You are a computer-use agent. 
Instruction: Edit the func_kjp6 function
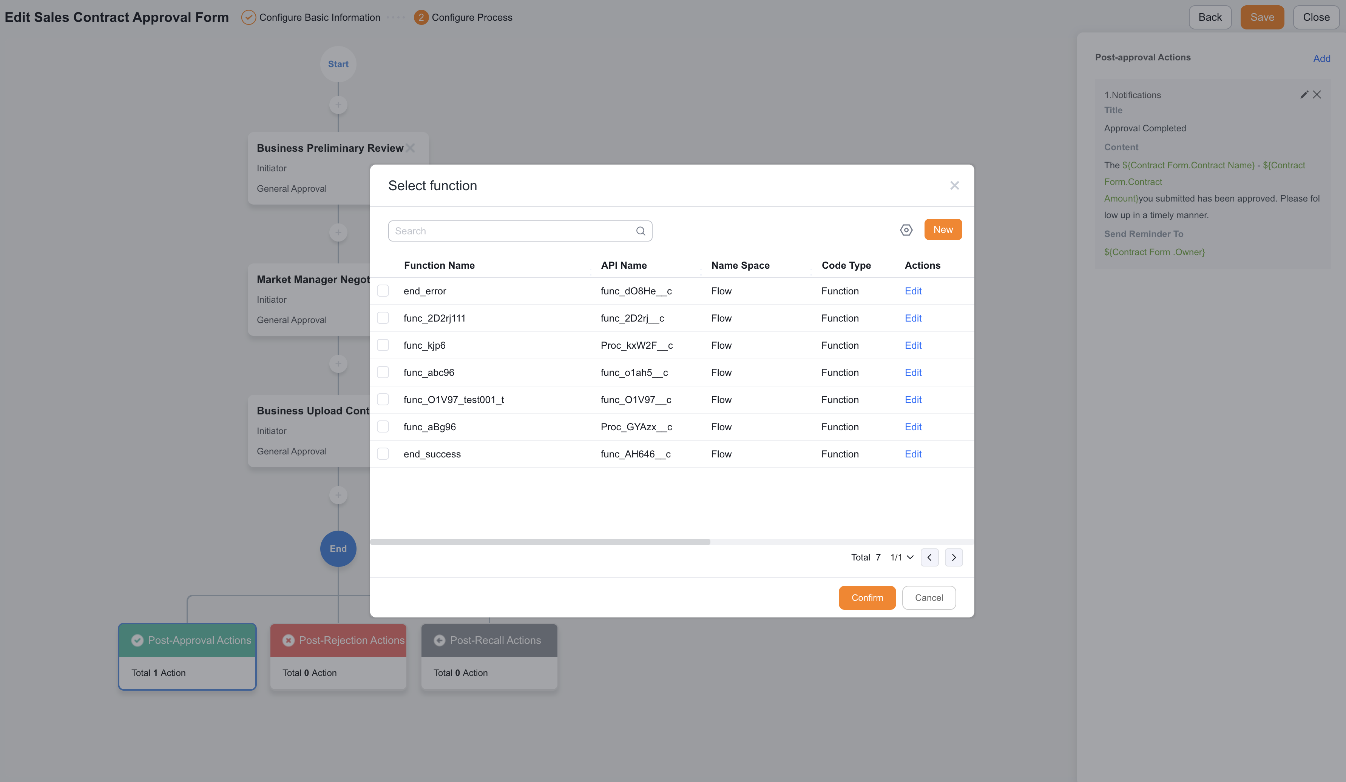point(913,345)
